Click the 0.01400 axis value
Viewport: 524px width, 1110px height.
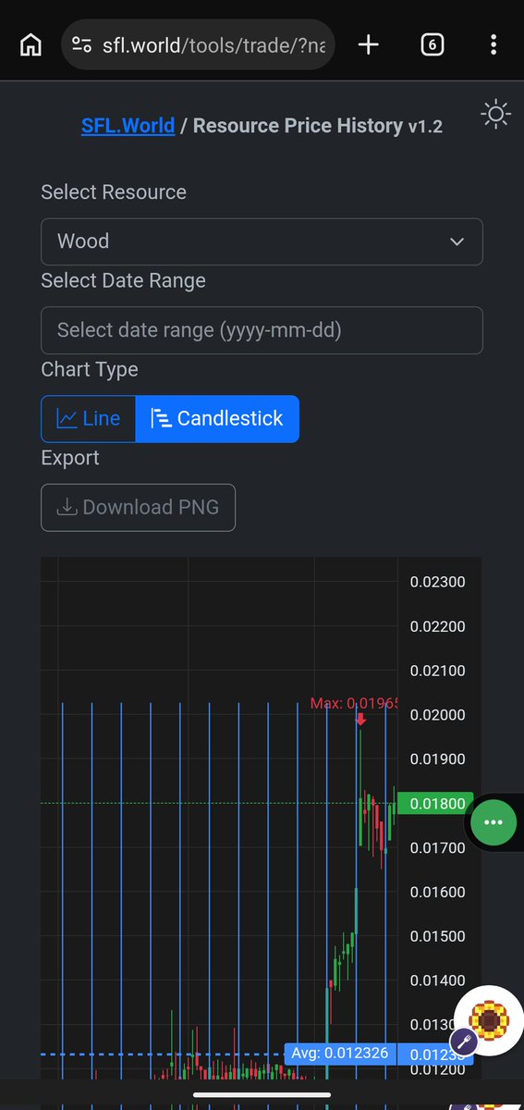[x=437, y=981]
